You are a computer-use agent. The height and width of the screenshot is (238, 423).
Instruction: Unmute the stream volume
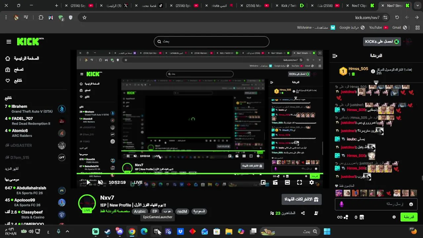click(x=100, y=182)
